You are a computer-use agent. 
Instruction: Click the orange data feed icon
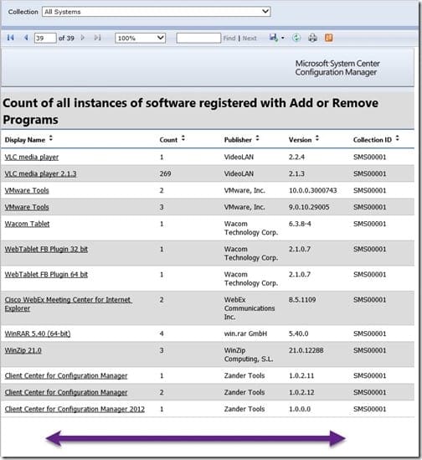click(x=329, y=38)
